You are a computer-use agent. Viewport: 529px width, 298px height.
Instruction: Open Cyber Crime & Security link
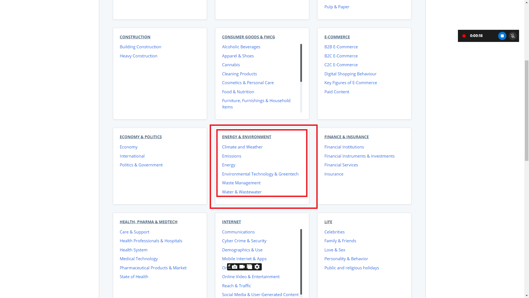(244, 241)
